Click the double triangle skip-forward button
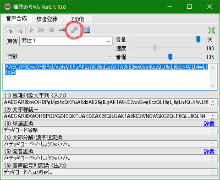 [x=41, y=30]
